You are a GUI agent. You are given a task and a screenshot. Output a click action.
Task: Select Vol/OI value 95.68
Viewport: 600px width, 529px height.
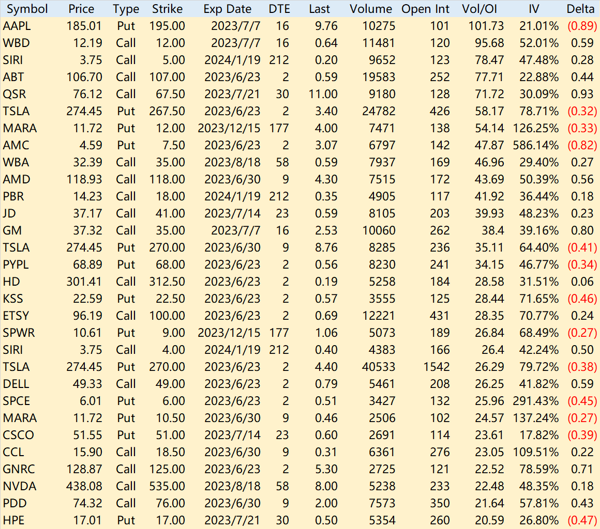coord(489,43)
